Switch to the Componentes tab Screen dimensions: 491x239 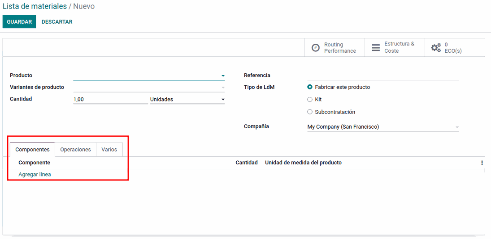(33, 150)
